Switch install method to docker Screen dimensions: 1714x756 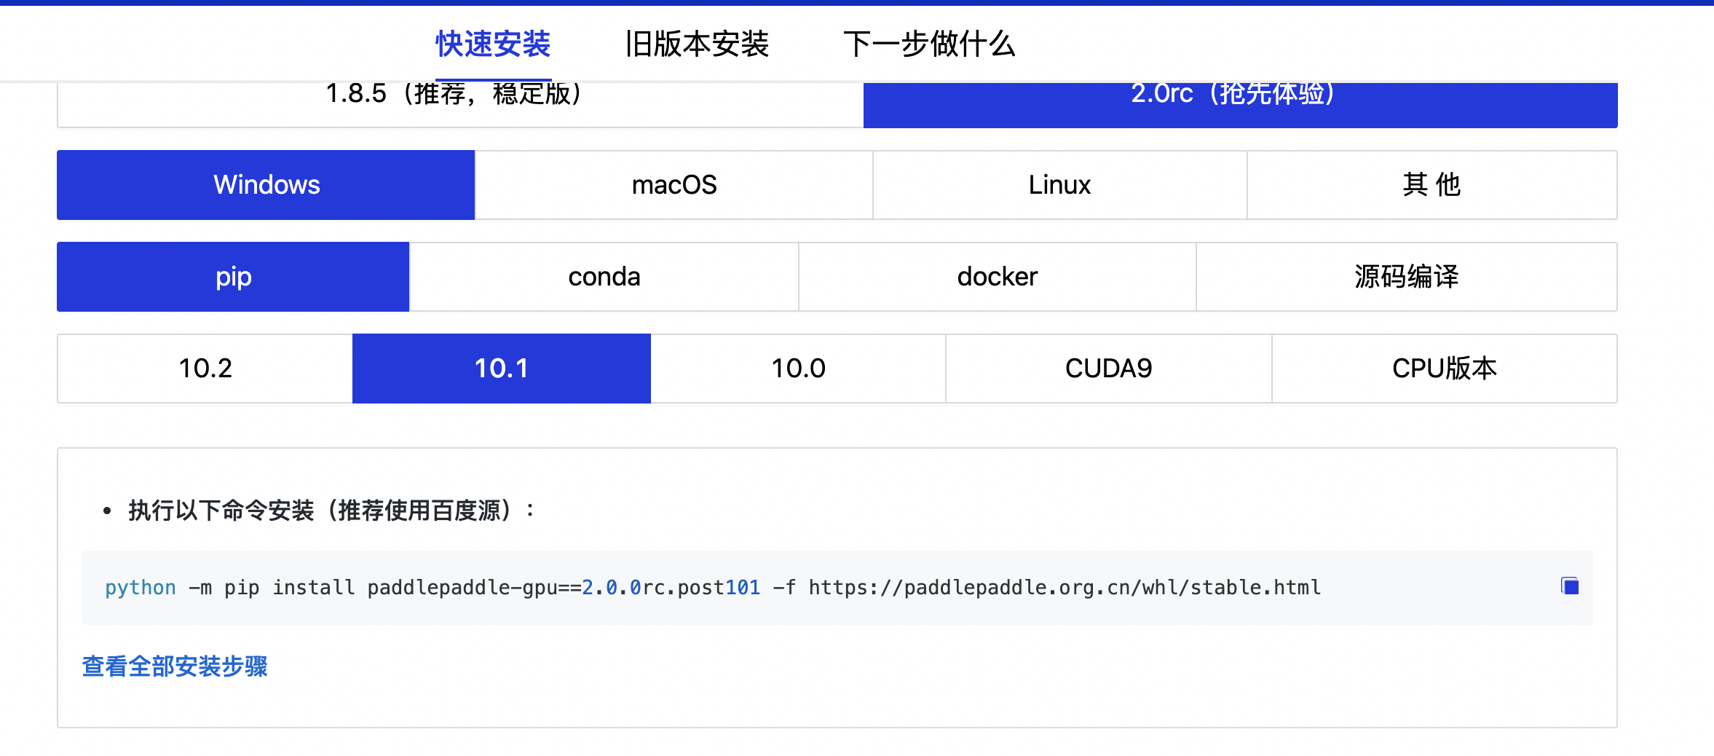[996, 276]
